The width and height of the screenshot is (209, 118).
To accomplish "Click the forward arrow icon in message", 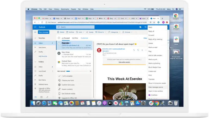I will 142,50.
